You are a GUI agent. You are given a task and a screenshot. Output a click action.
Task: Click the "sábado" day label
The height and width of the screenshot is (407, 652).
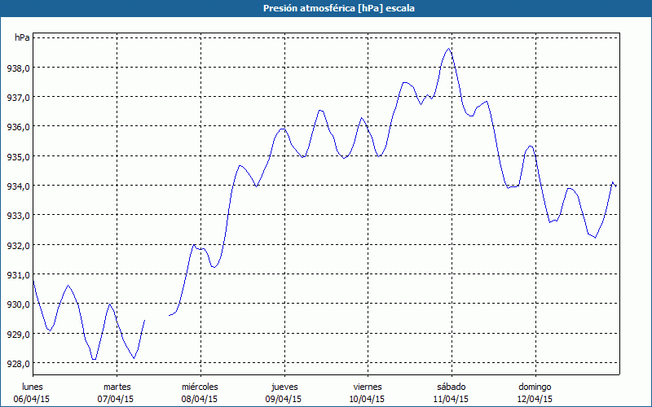451,387
